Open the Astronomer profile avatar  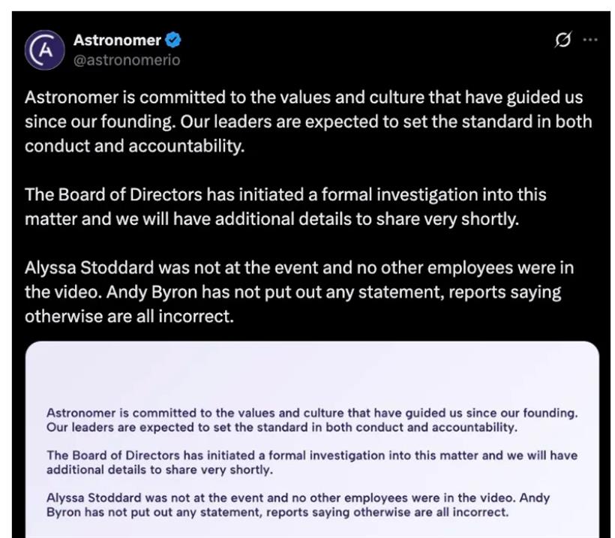[x=45, y=50]
